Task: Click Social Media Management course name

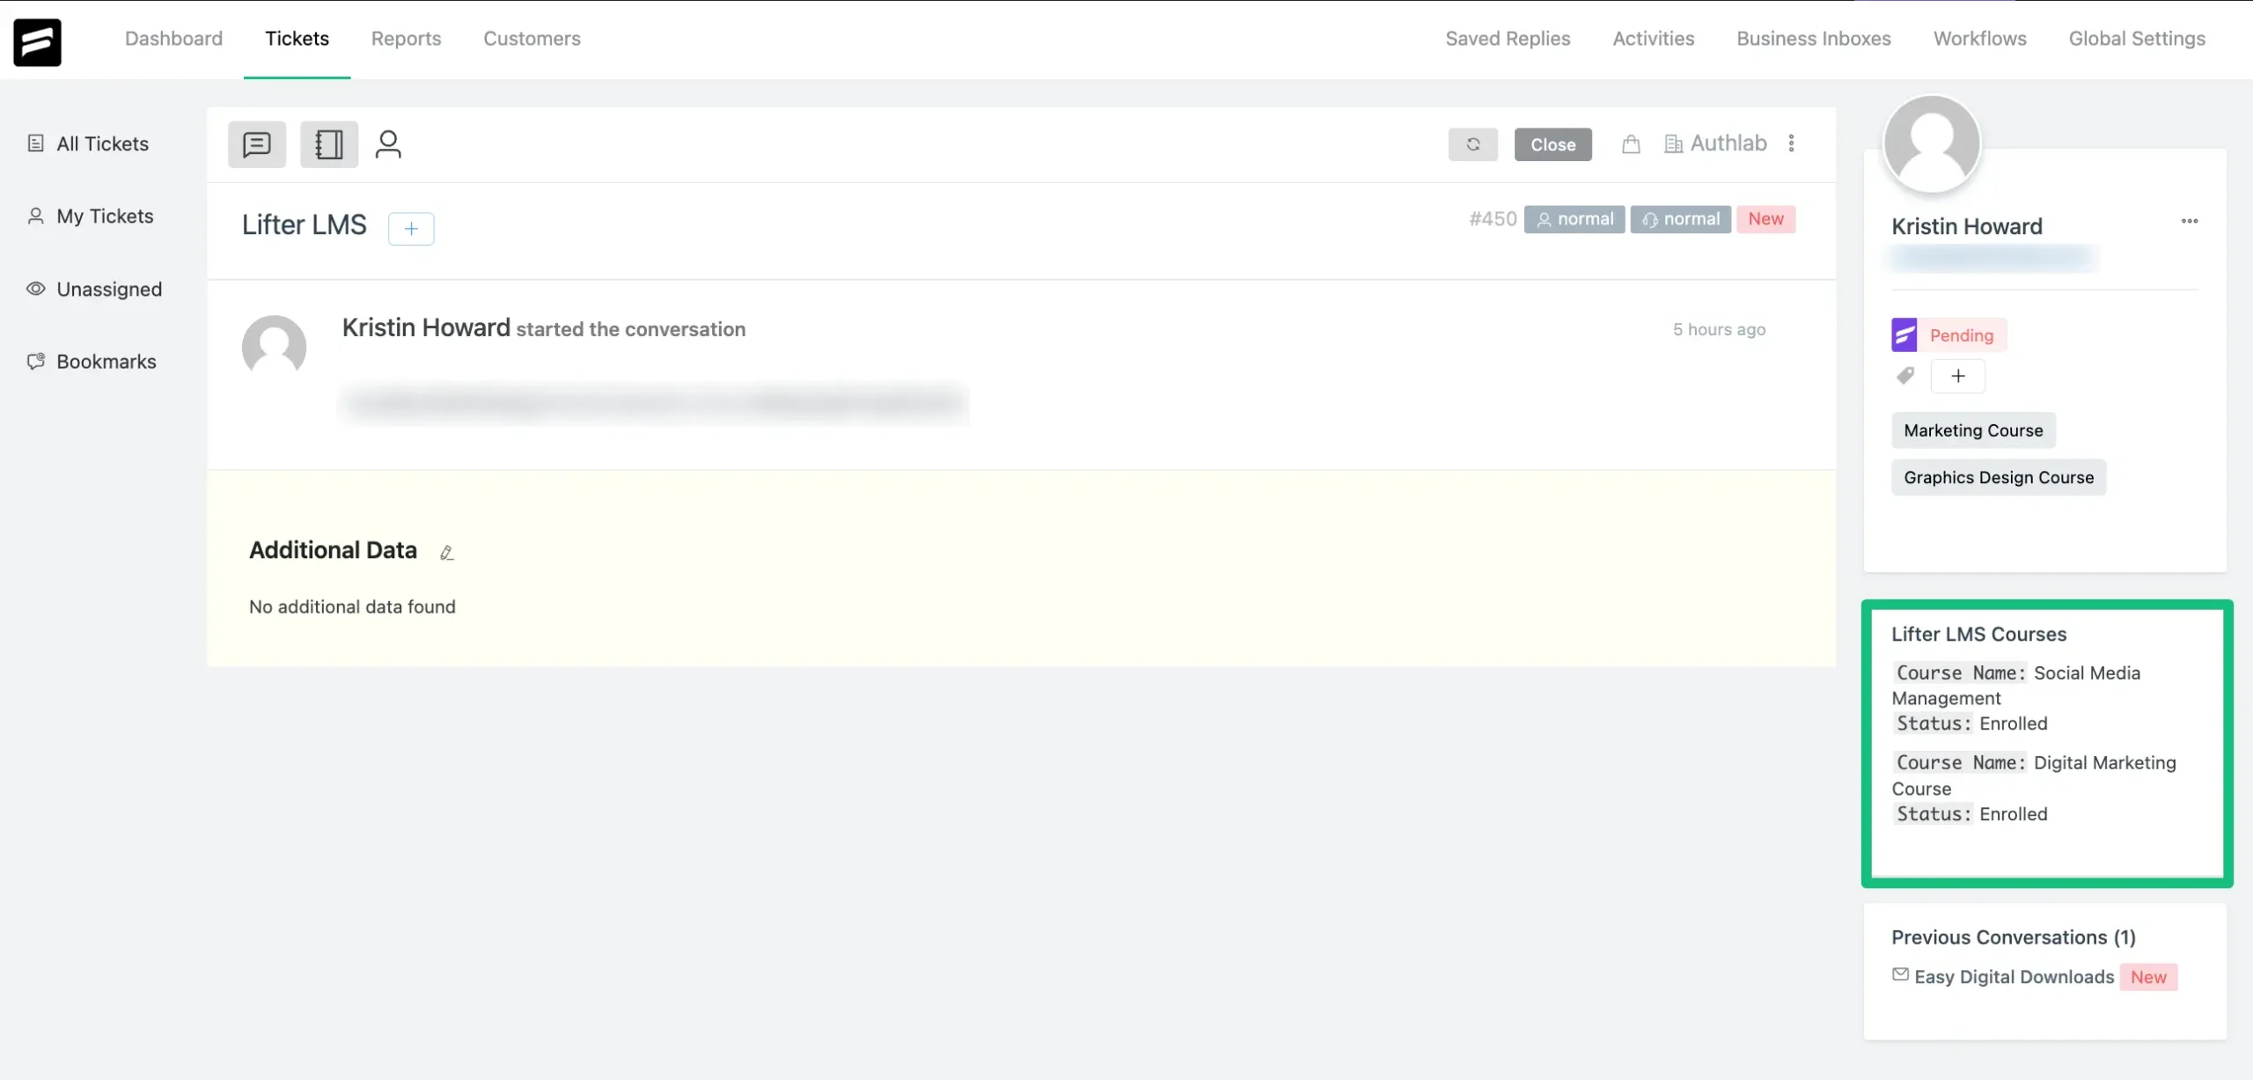Action: (2016, 685)
